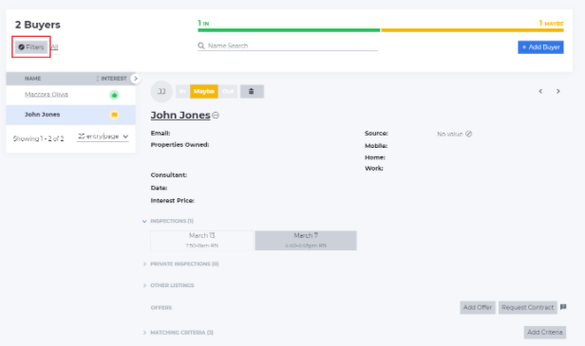Viewport: 585px width, 346px height.
Task: Click the Add Criteria button
Action: tap(545, 332)
